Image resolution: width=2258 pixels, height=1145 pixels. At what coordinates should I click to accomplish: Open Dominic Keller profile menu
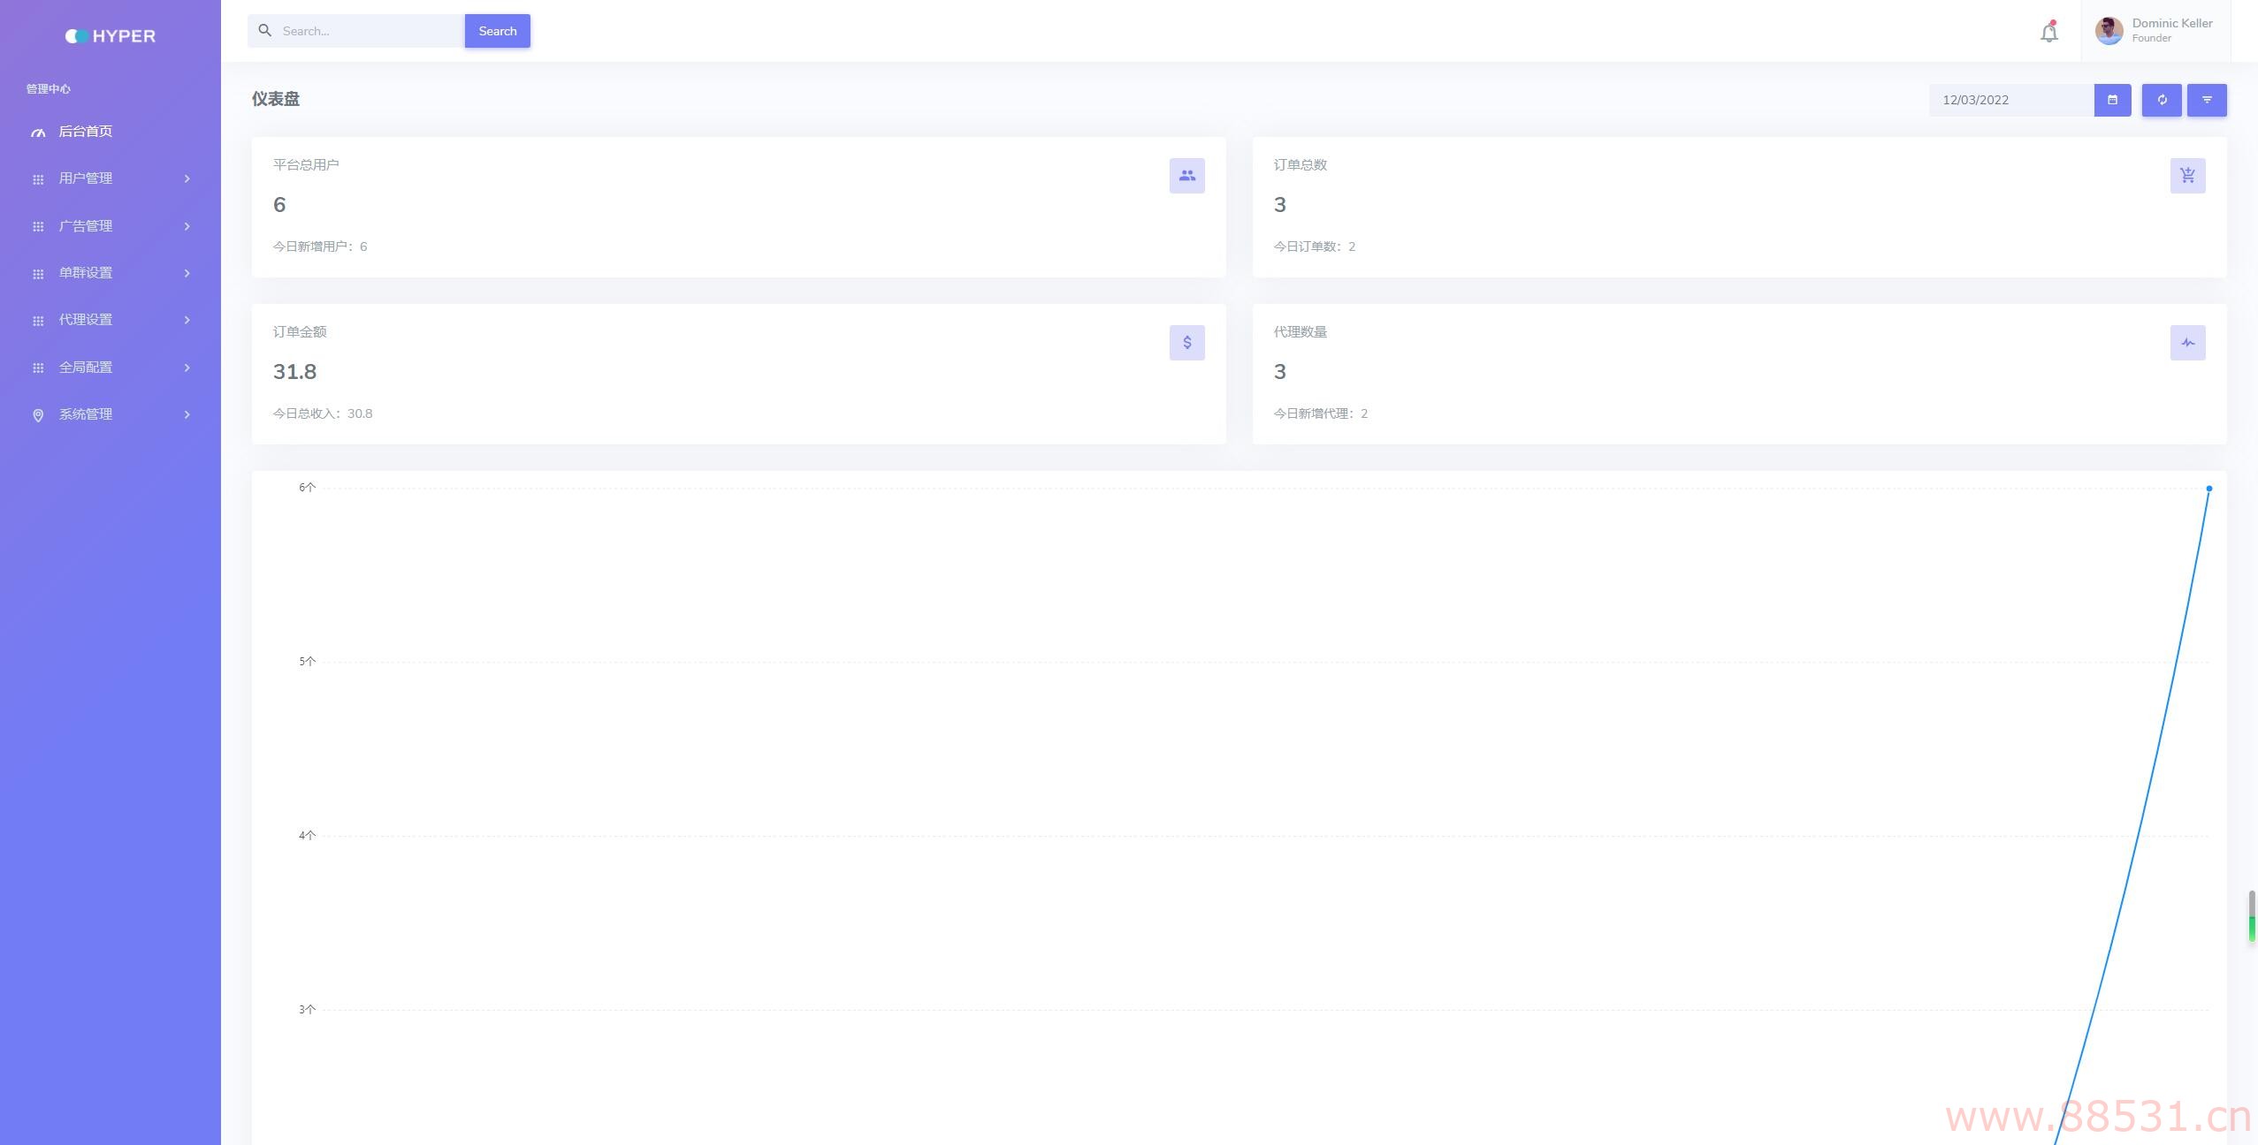point(2155,31)
